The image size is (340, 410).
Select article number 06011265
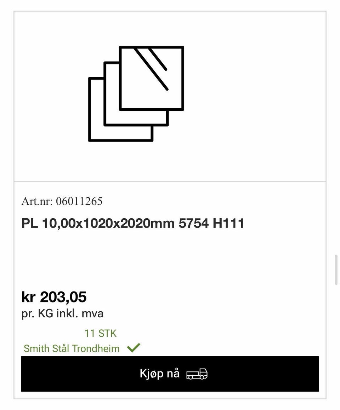(79, 201)
